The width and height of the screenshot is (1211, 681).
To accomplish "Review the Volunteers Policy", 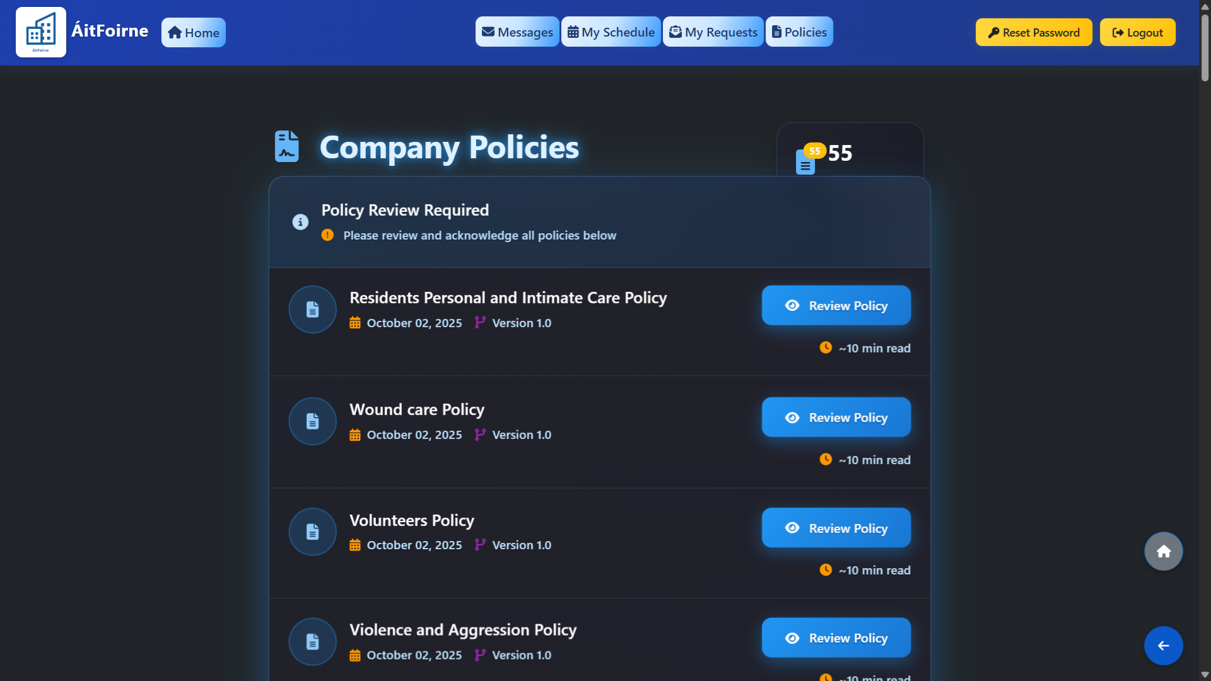I will click(x=836, y=528).
